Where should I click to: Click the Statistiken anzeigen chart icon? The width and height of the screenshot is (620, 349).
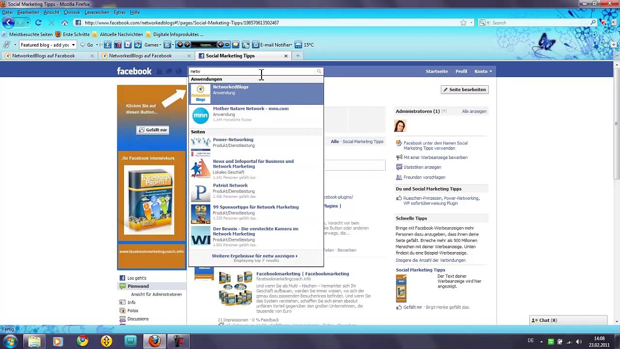(399, 167)
